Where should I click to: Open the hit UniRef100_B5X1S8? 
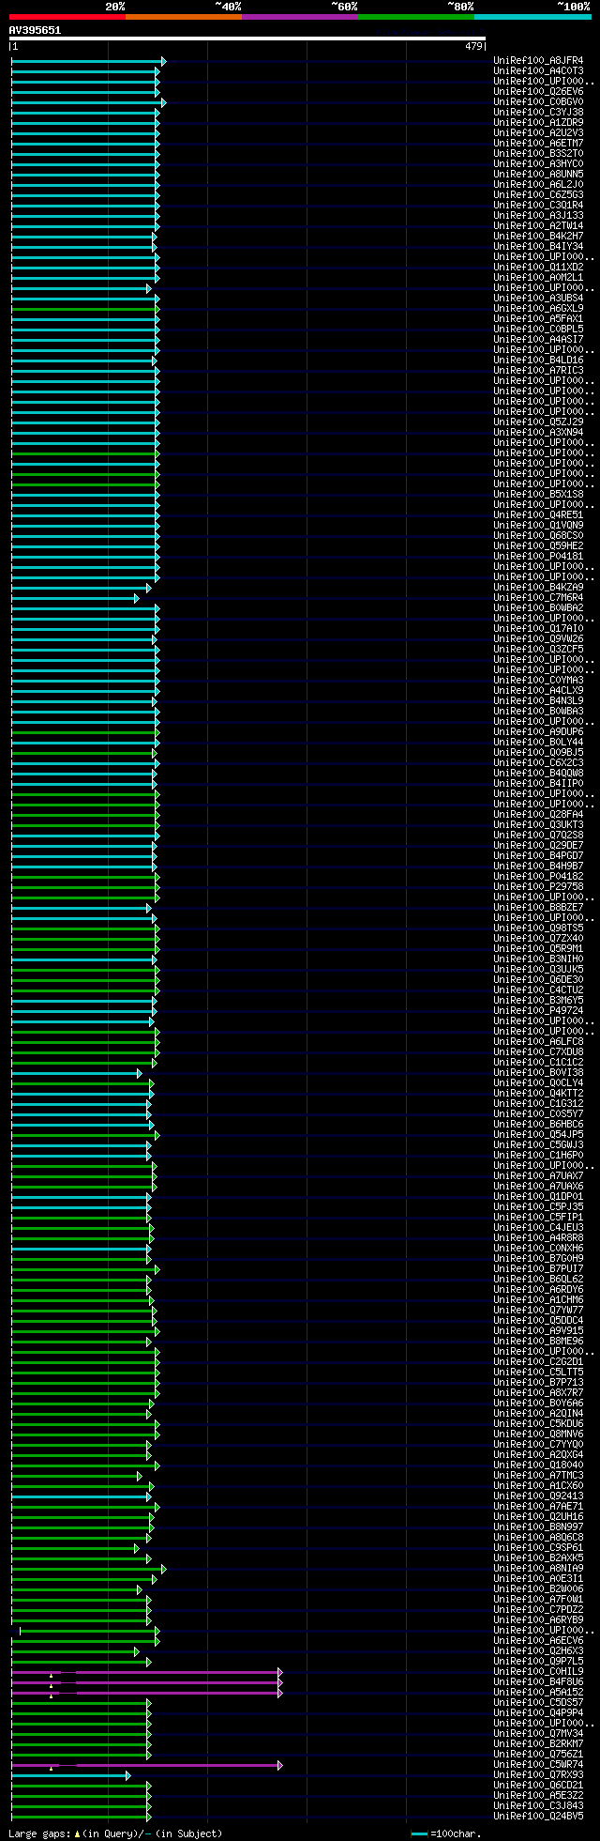pos(538,495)
